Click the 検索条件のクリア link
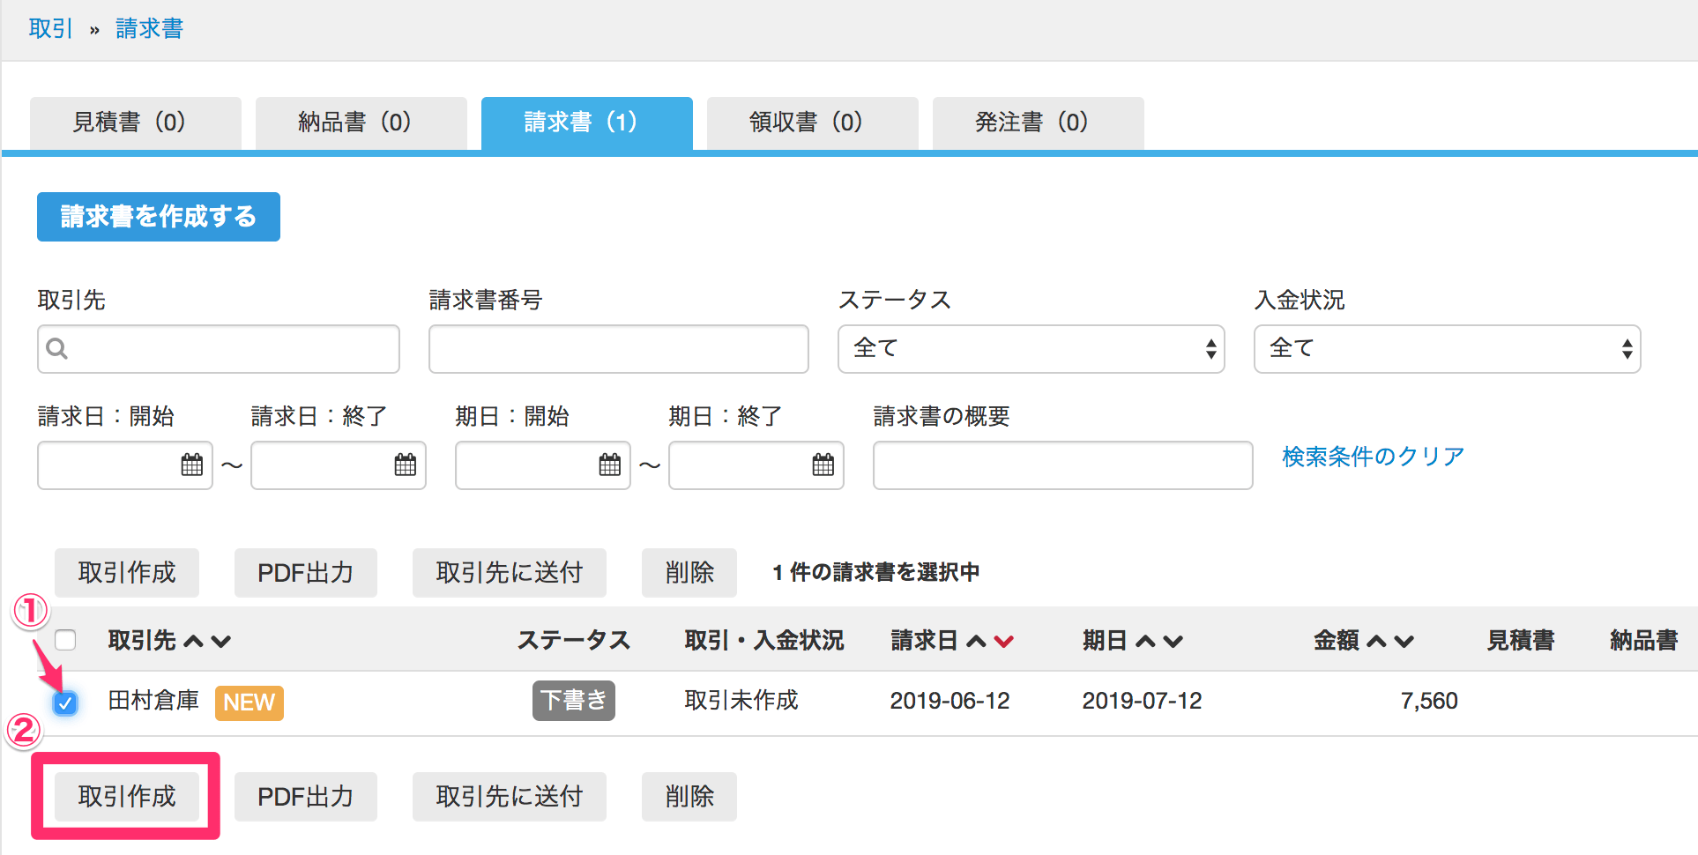 [1373, 457]
